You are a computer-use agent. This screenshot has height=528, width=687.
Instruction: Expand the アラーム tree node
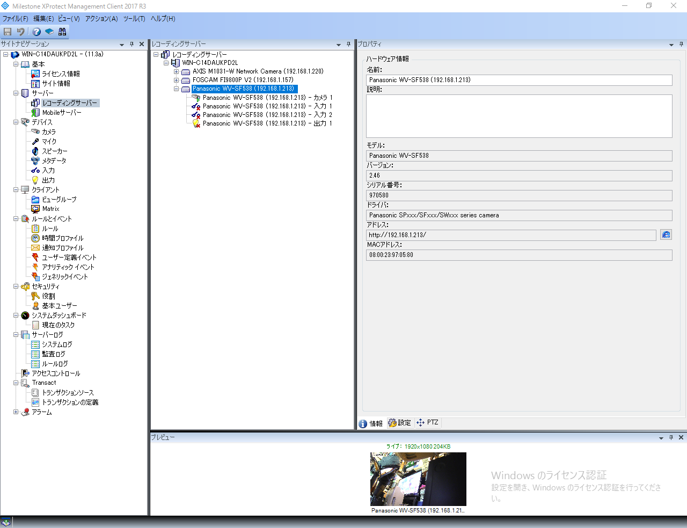(16, 412)
